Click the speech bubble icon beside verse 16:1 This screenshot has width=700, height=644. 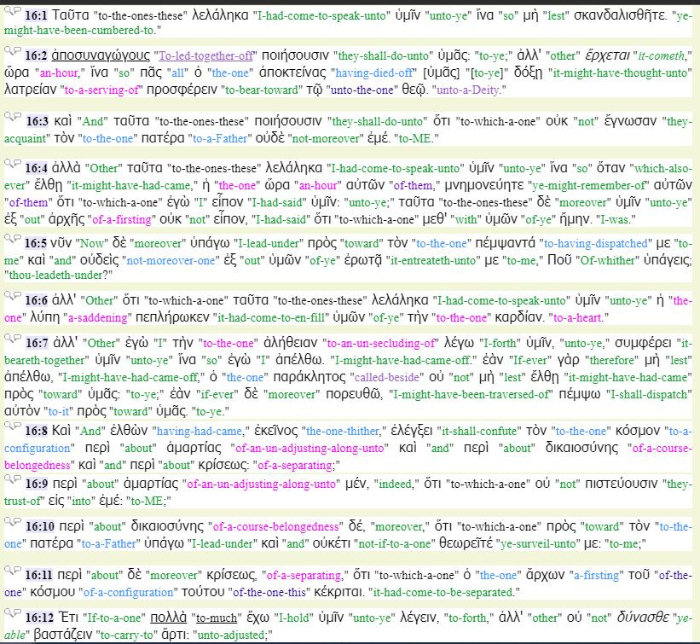(17, 11)
